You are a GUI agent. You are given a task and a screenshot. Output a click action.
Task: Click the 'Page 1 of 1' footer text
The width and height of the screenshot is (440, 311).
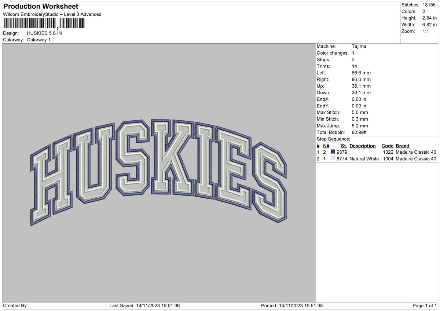pos(425,305)
